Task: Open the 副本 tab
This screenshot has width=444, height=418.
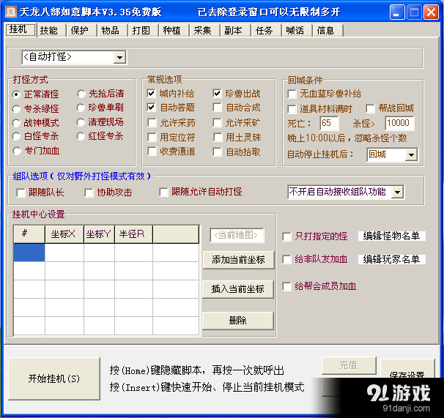Action: (x=234, y=30)
